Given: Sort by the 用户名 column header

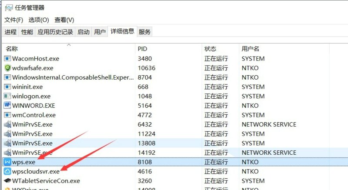Looking at the screenshot, I should point(251,49).
